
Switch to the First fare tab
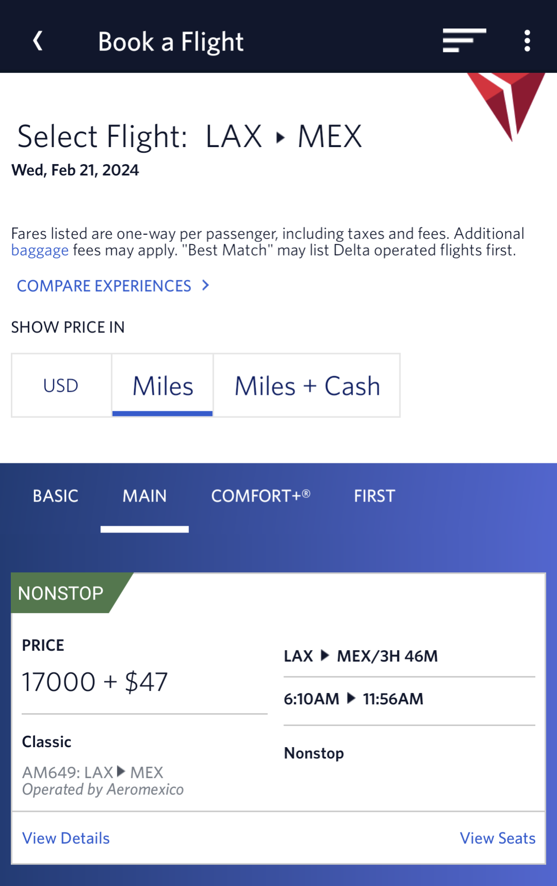tap(374, 496)
